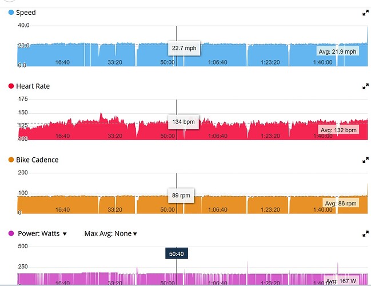Viewport: 371px width, 286px height.
Task: Expand the Bike Cadence chart to fullscreen
Action: coord(365,160)
